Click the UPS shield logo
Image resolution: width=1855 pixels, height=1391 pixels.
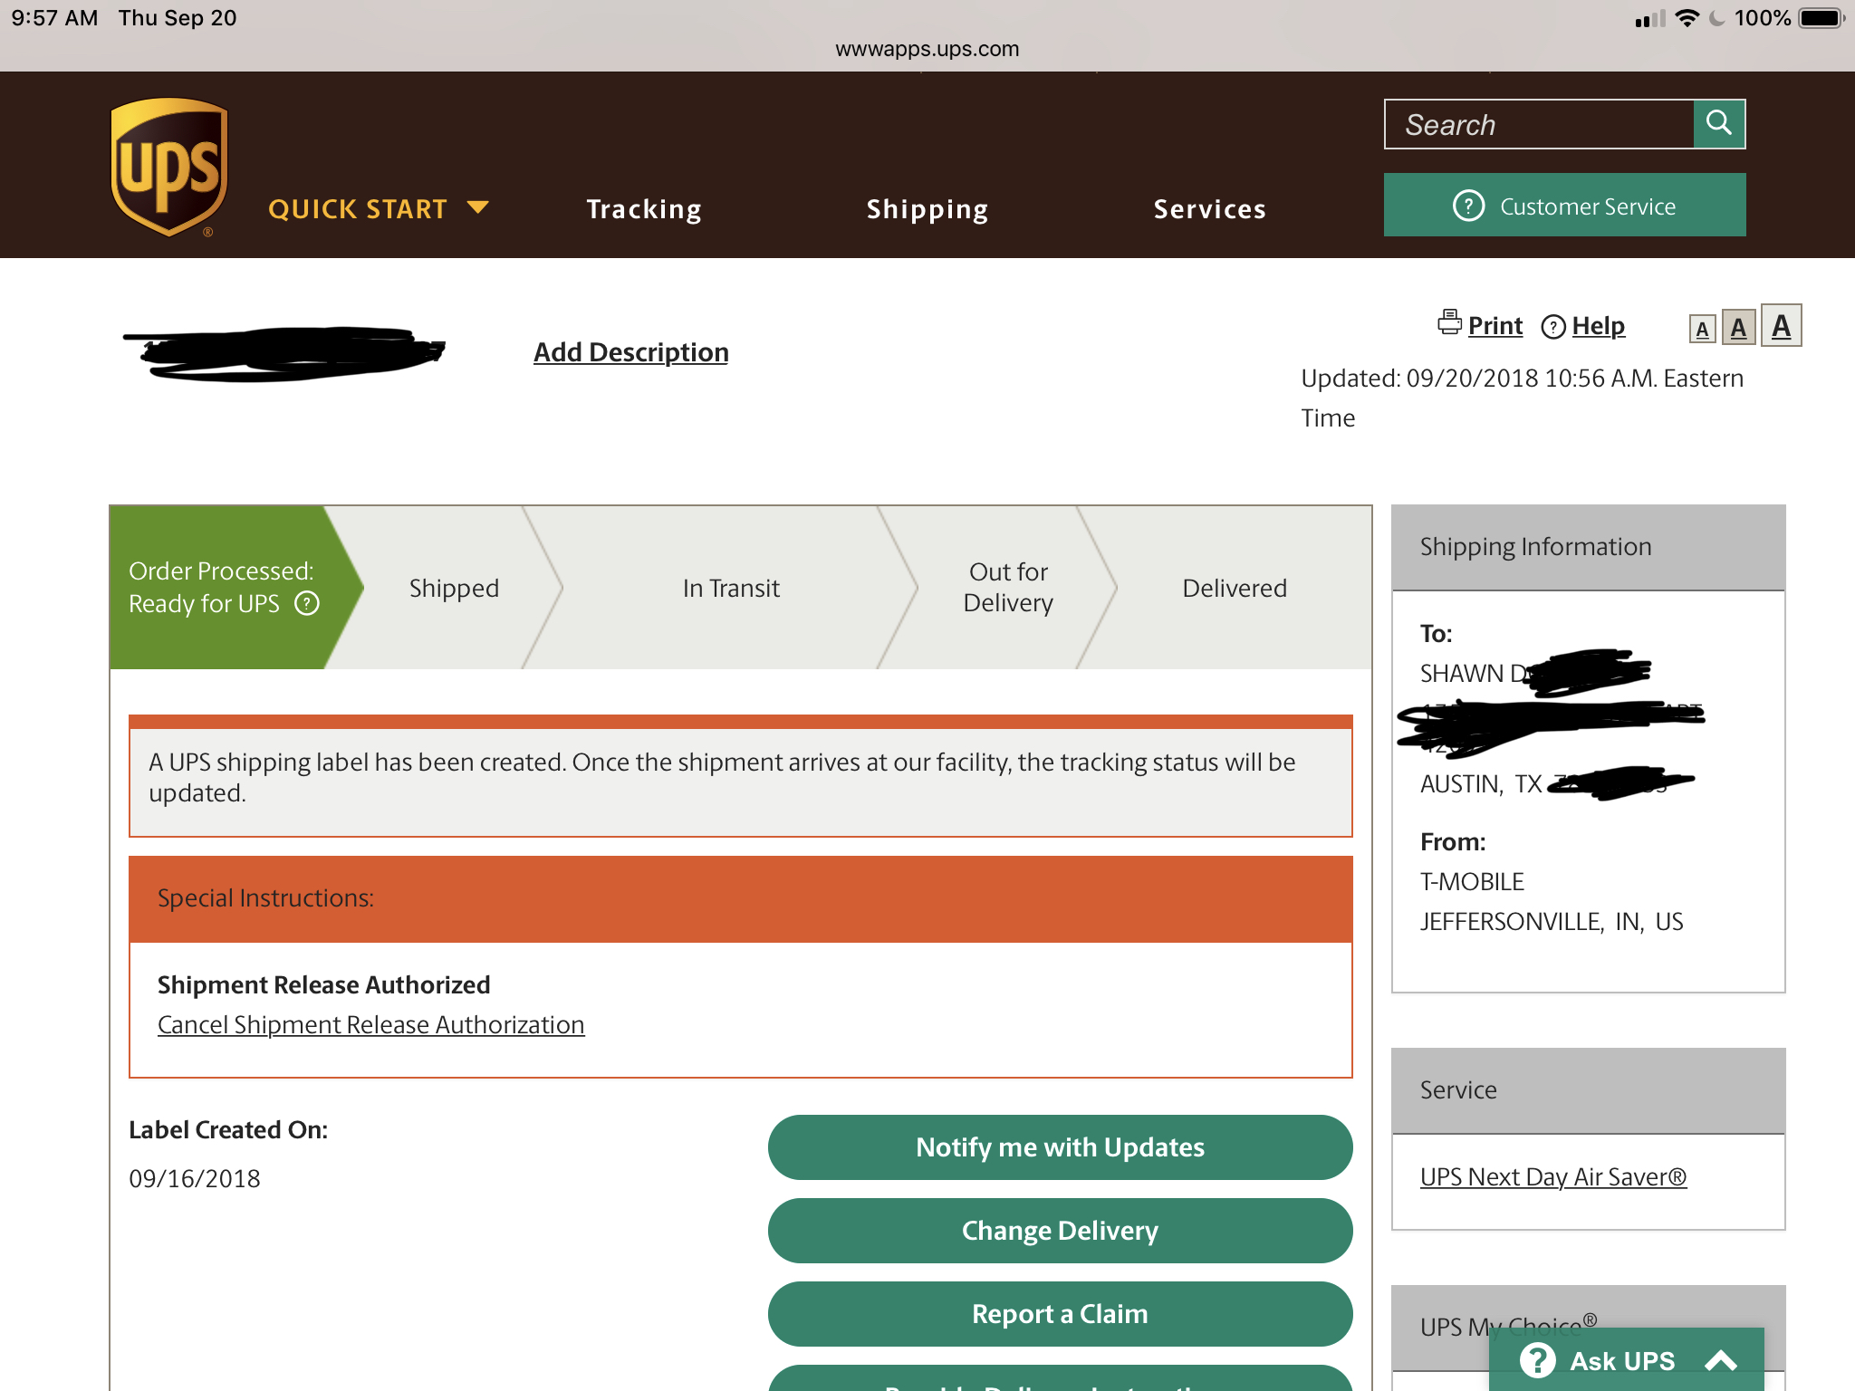tap(168, 168)
